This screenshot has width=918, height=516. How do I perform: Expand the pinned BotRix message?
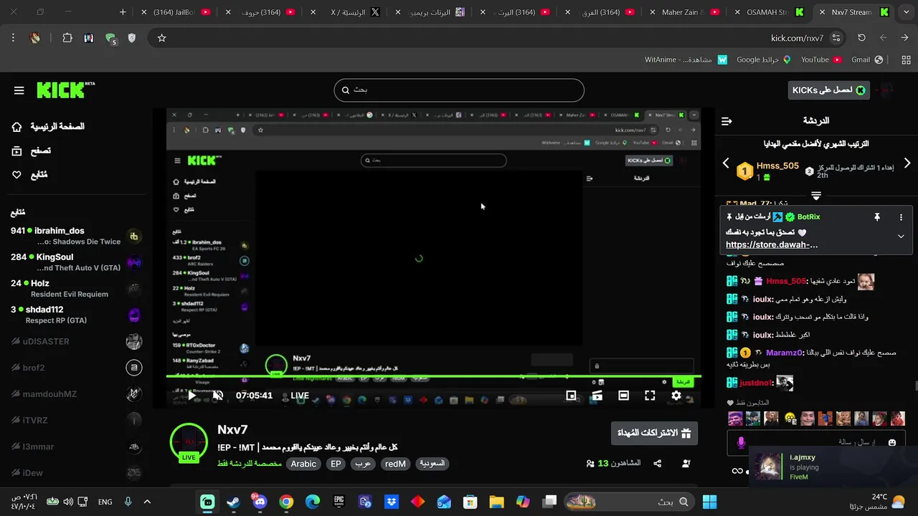click(x=901, y=236)
